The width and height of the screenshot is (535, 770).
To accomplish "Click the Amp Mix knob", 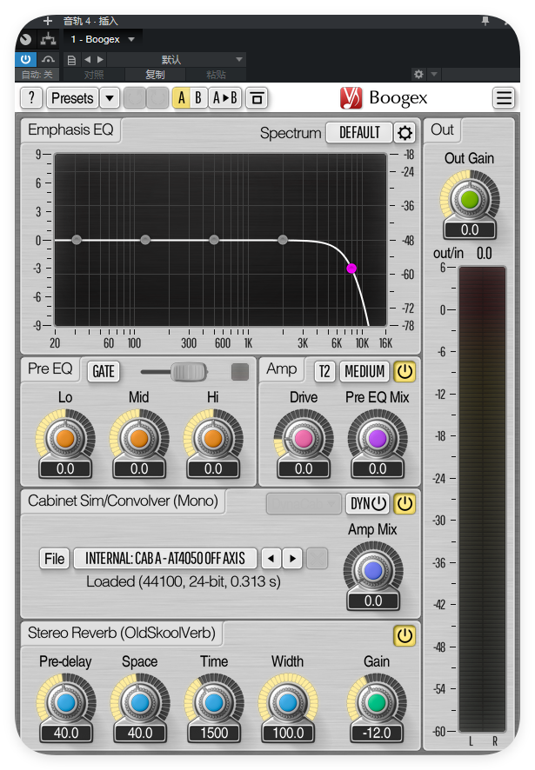I will [372, 570].
